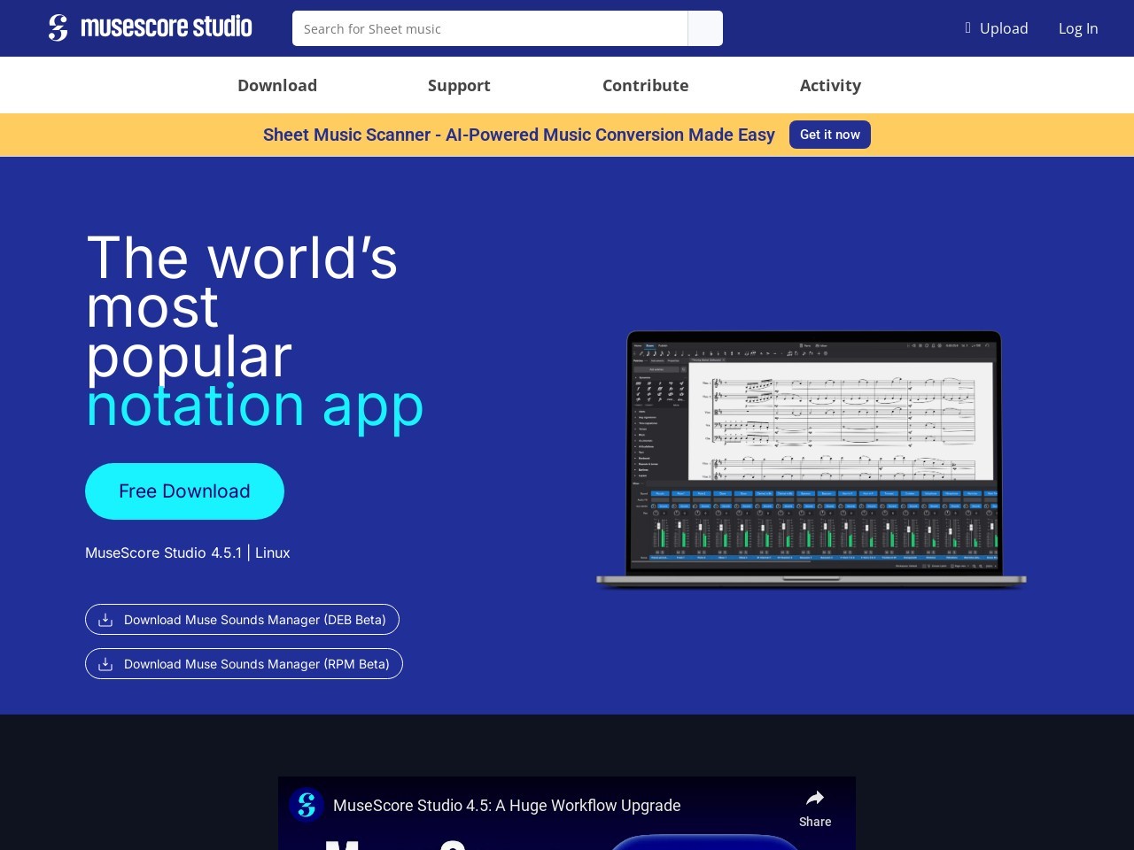Click the laptop screenshot of MuseScore Studio
The width and height of the screenshot is (1134, 850).
point(812,459)
